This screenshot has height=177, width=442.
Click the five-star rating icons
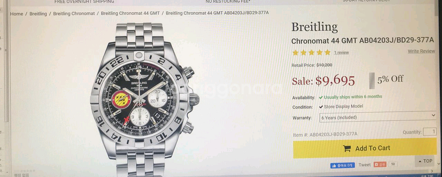(311, 53)
